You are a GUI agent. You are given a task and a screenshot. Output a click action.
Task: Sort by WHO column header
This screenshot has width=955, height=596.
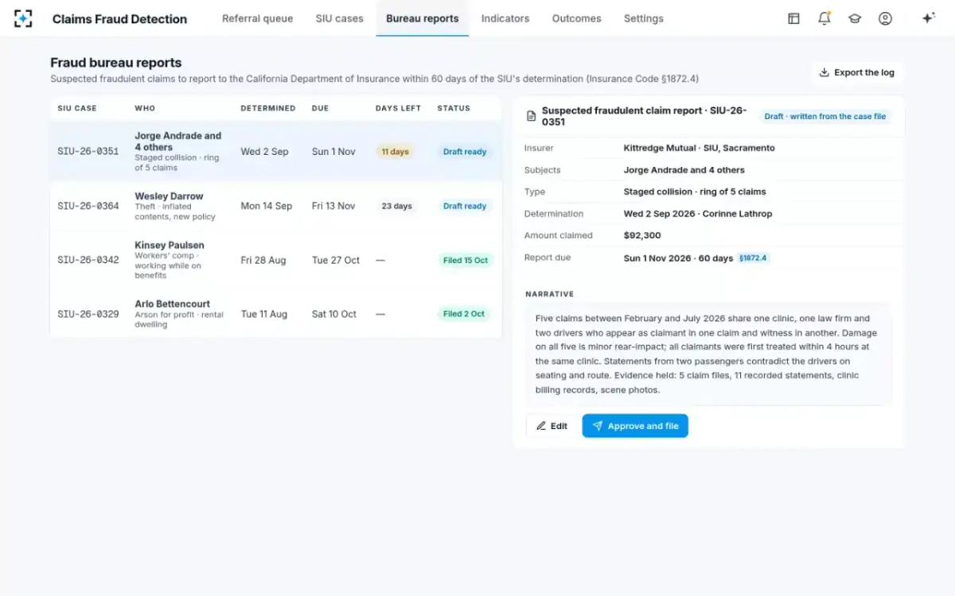pyautogui.click(x=145, y=108)
